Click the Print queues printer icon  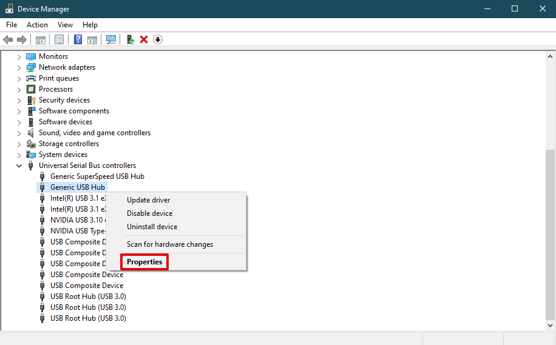coord(31,78)
